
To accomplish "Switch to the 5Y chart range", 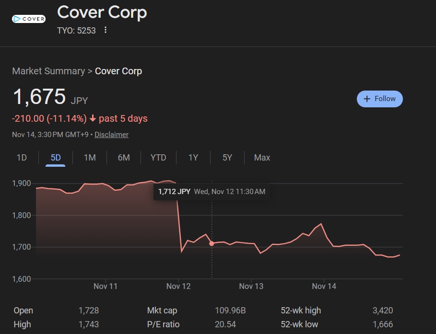I will point(227,158).
